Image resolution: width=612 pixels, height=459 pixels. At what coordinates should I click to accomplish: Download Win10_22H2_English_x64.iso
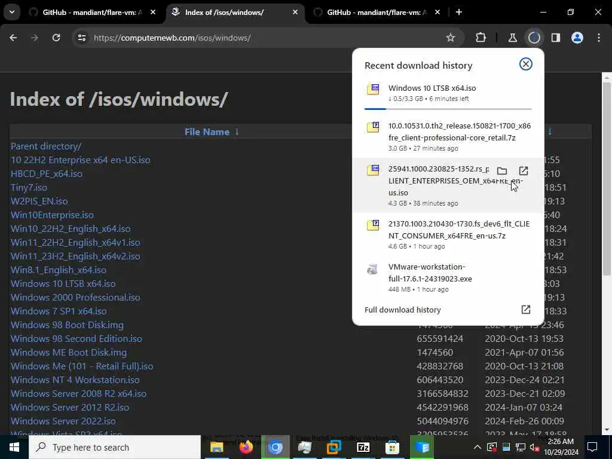(71, 229)
